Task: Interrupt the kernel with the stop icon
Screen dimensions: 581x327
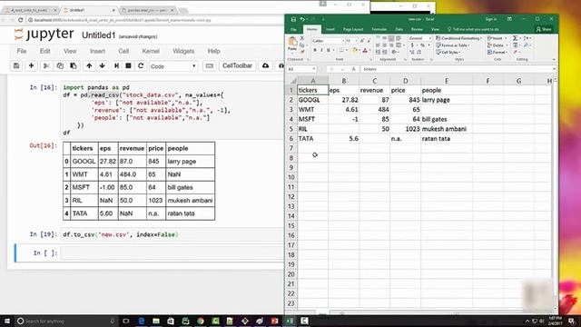Action: (128, 66)
